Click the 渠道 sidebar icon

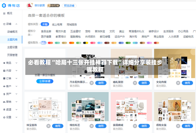pyautogui.click(x=4, y=110)
